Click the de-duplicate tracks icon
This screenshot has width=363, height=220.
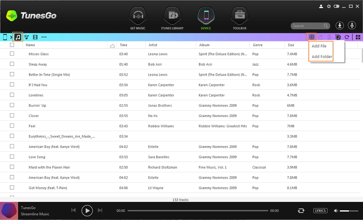(x=338, y=37)
